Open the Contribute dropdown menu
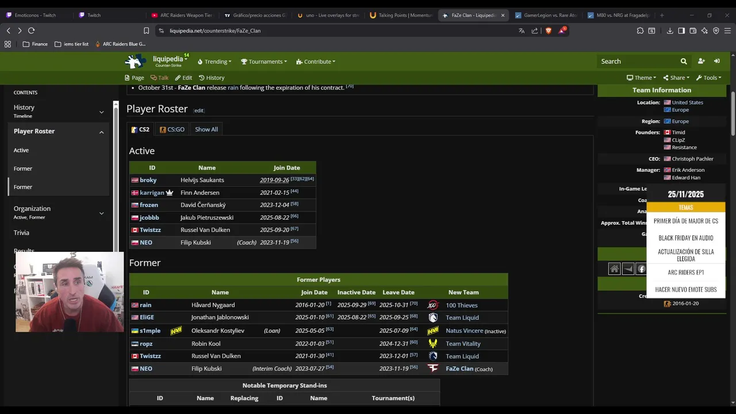 point(316,62)
